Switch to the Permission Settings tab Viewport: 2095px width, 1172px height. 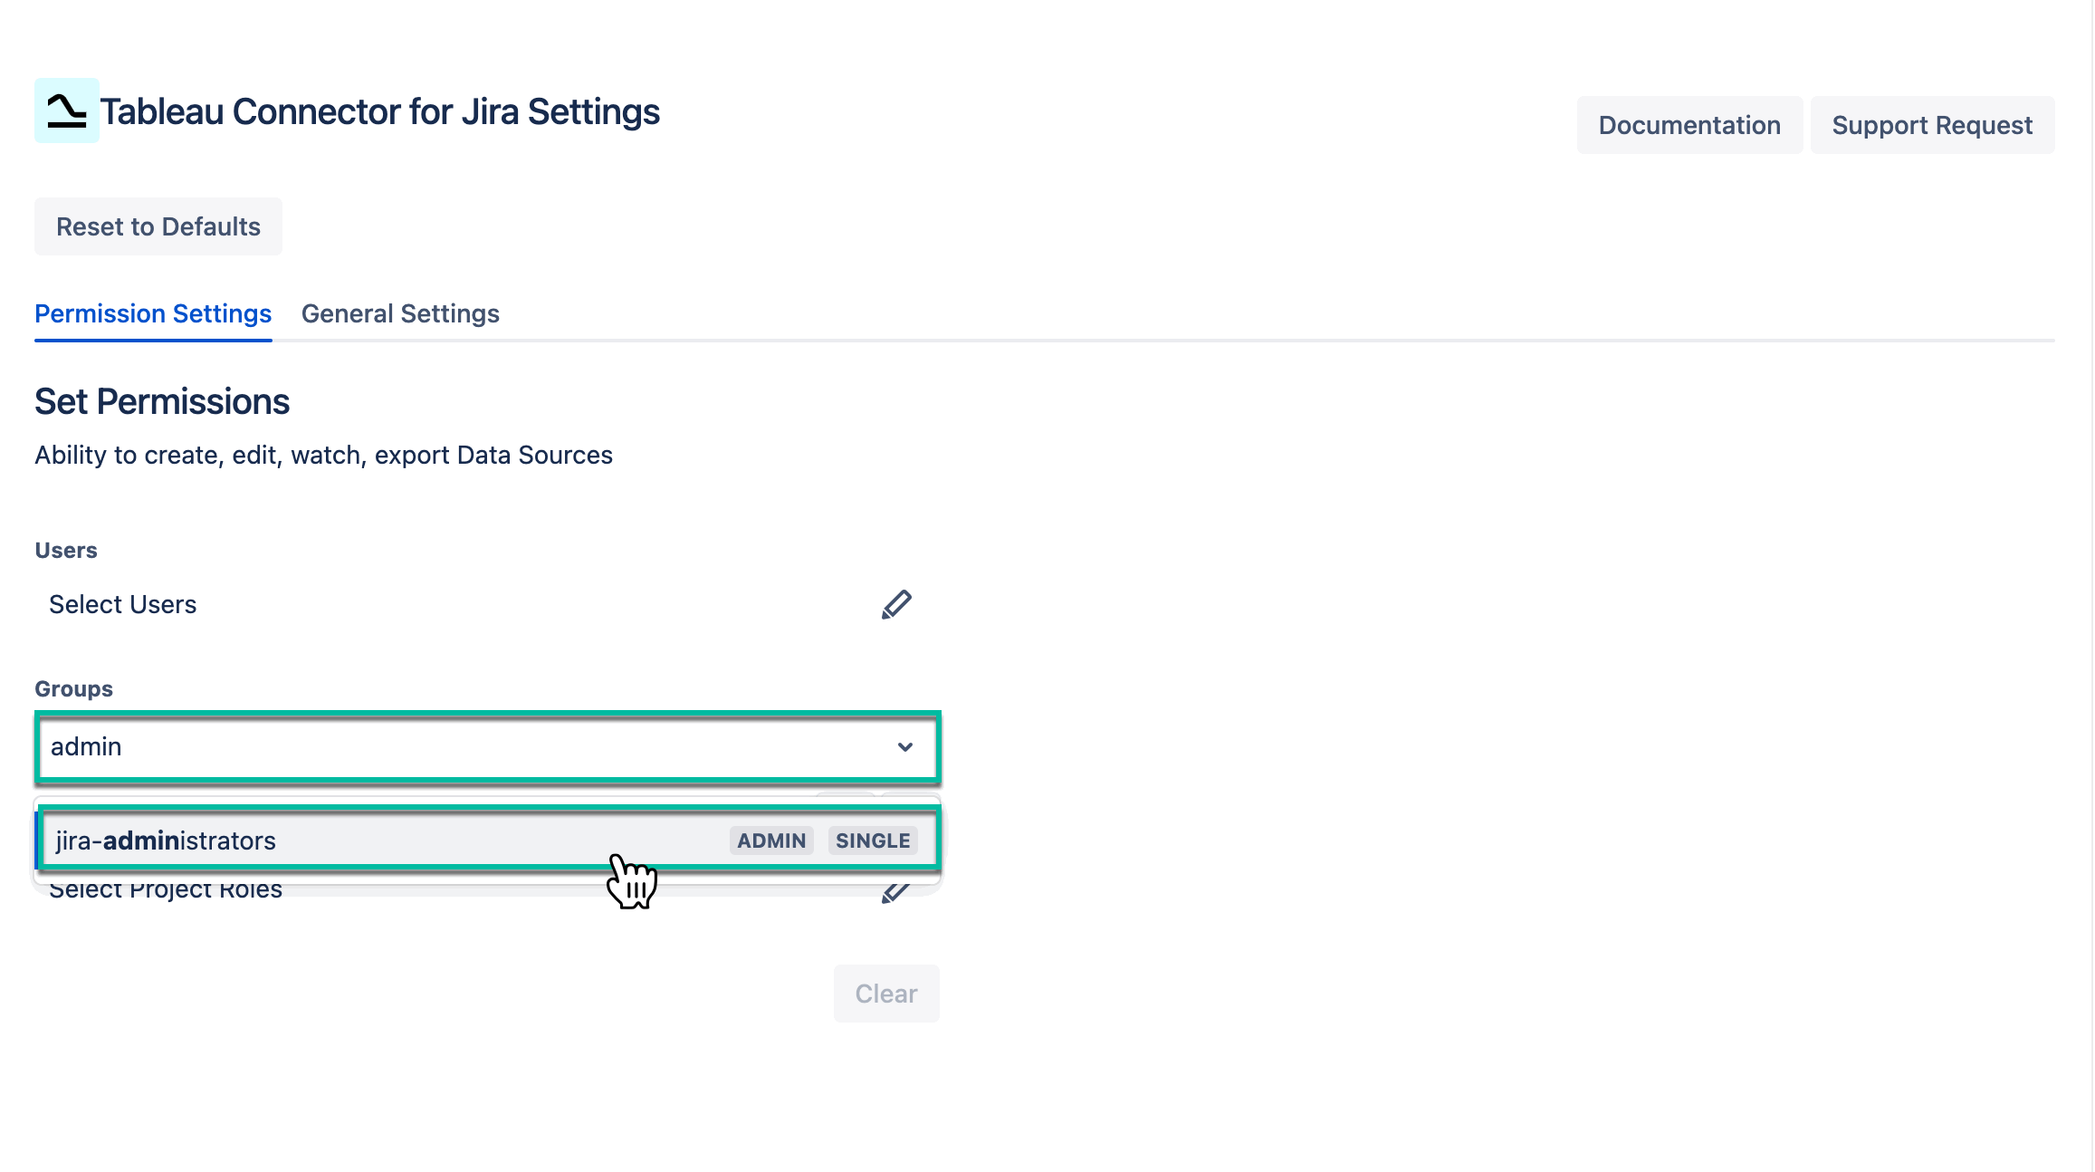tap(152, 313)
